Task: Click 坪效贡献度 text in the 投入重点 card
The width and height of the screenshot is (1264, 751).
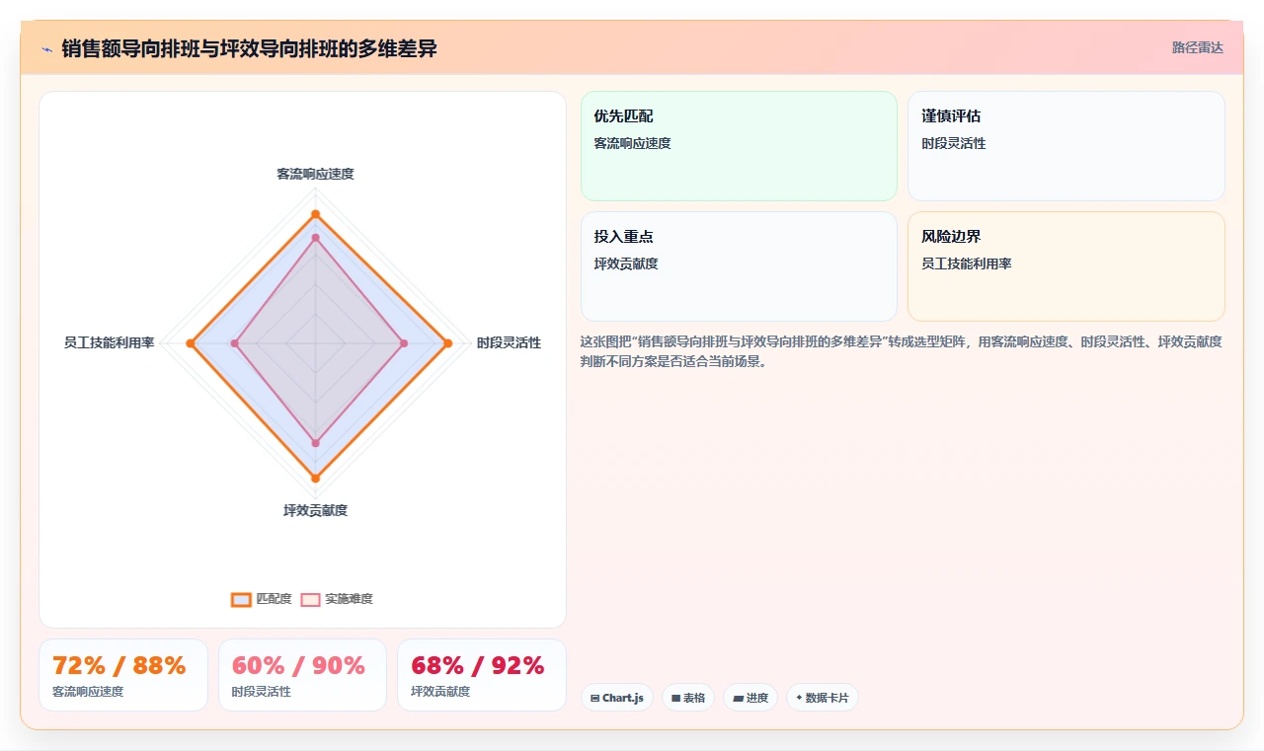Action: point(626,263)
